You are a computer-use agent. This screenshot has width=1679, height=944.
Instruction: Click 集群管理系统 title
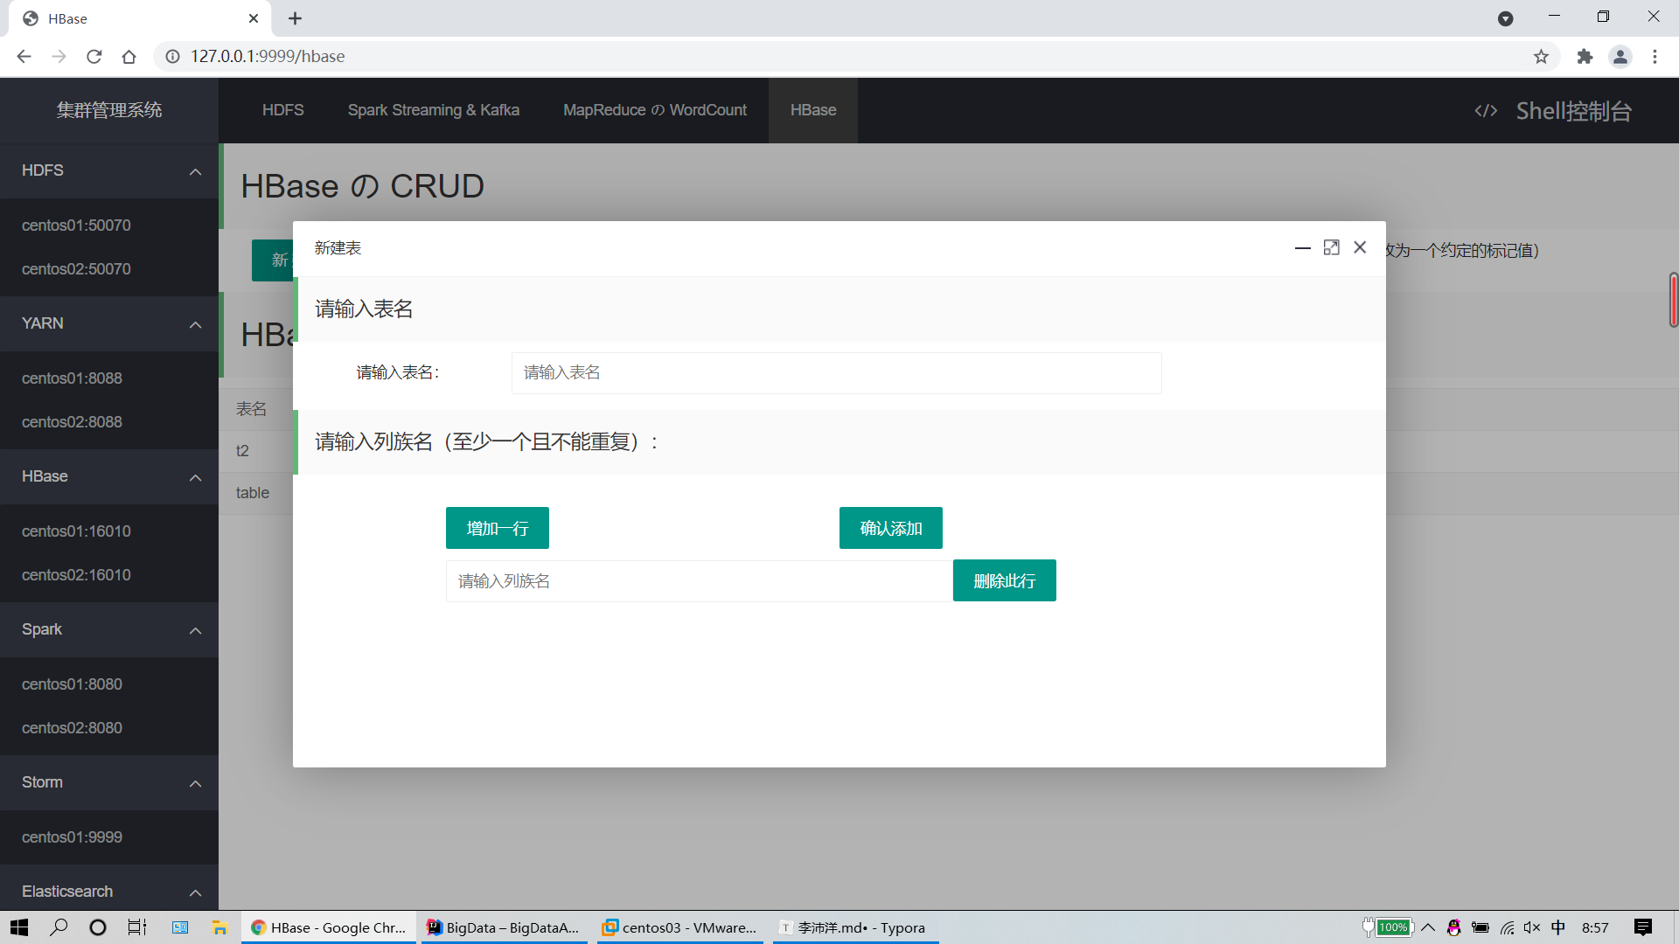coord(109,110)
